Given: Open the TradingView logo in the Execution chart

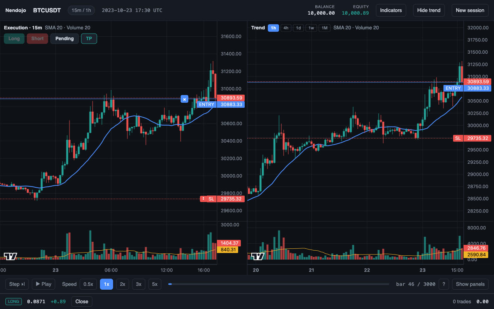Looking at the screenshot, I should tap(10, 256).
